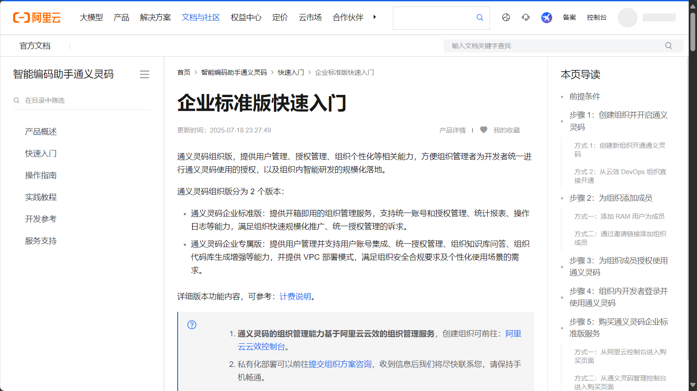This screenshot has width=697, height=391.
Task: Click 我的收藏 link
Action: coord(507,130)
